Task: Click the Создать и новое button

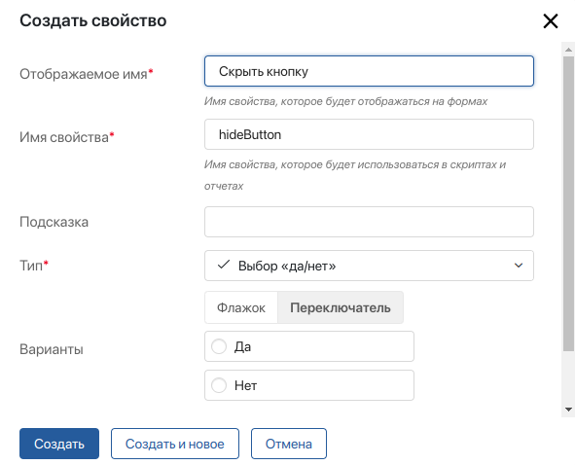Action: 175,444
